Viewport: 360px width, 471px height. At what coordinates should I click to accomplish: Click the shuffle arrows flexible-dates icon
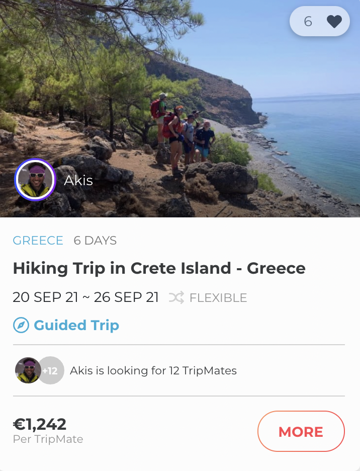click(x=176, y=297)
